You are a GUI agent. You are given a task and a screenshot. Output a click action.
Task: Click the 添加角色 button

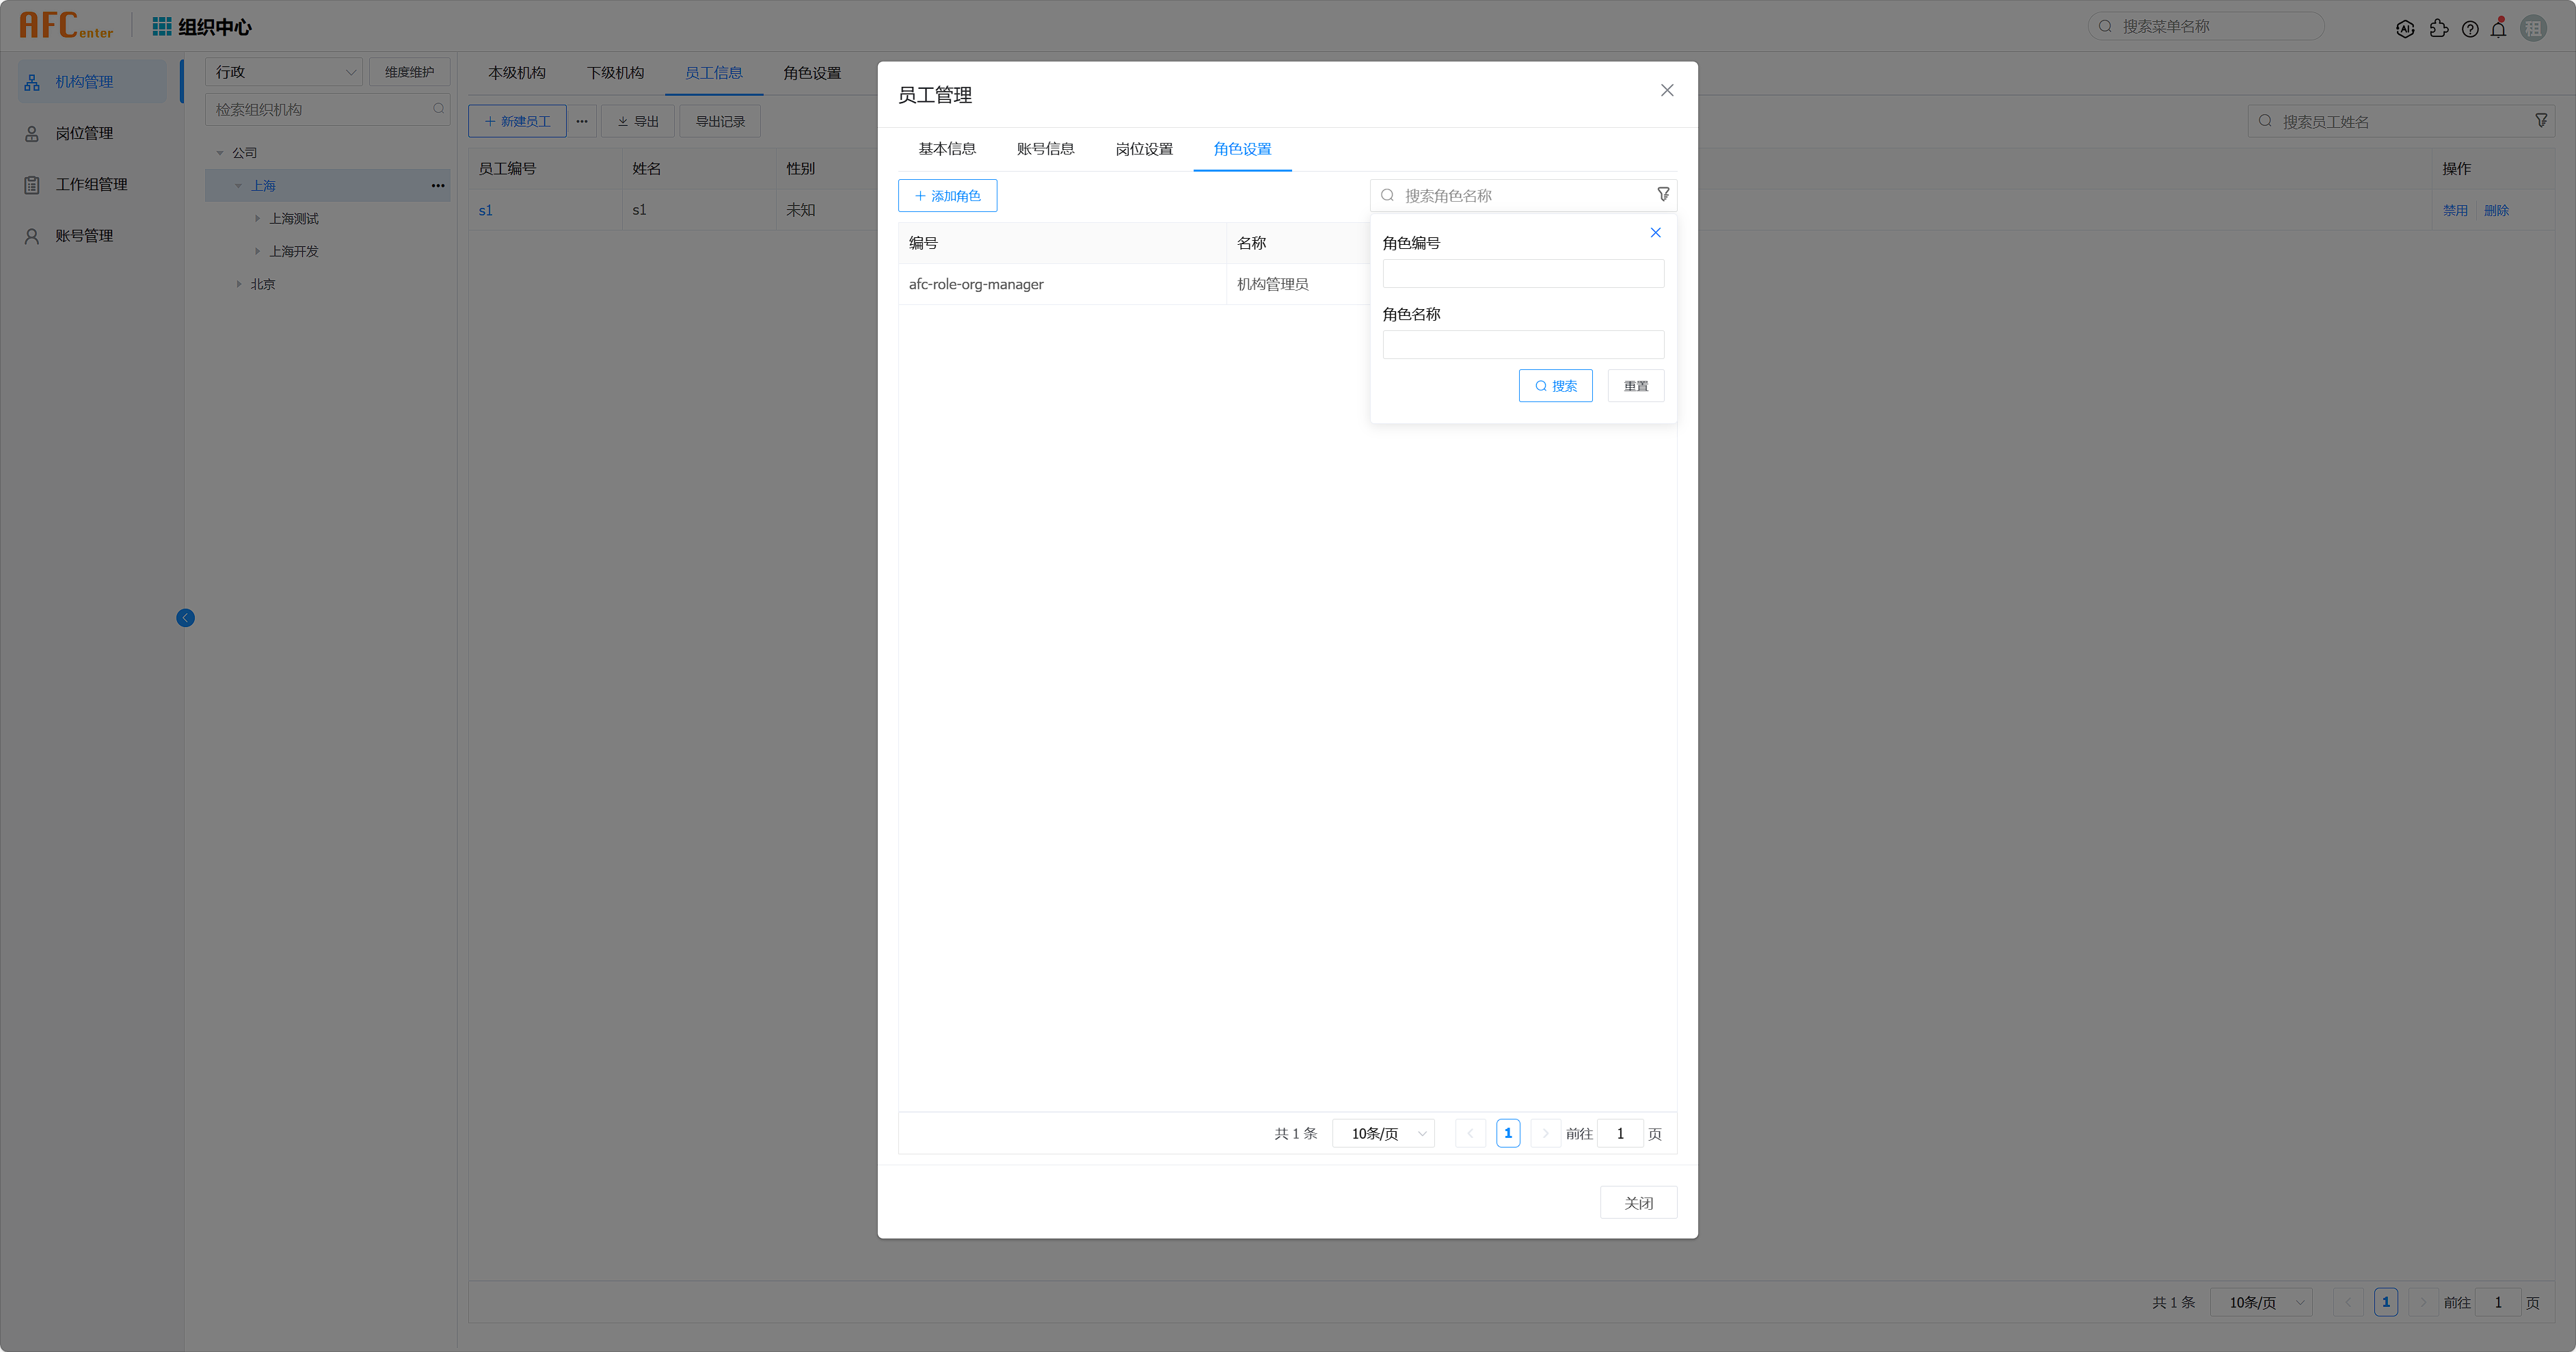point(947,196)
